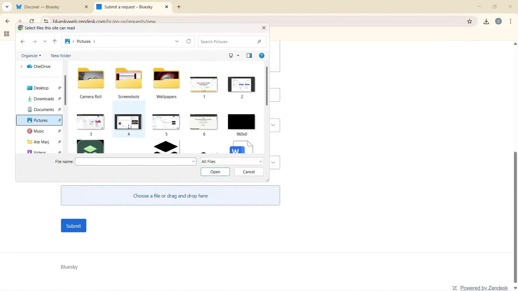This screenshot has width=518, height=291.
Task: Open the help icon in the file dialog
Action: (x=261, y=56)
